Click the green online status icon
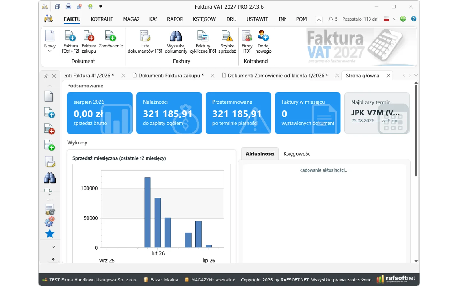 click(403, 19)
